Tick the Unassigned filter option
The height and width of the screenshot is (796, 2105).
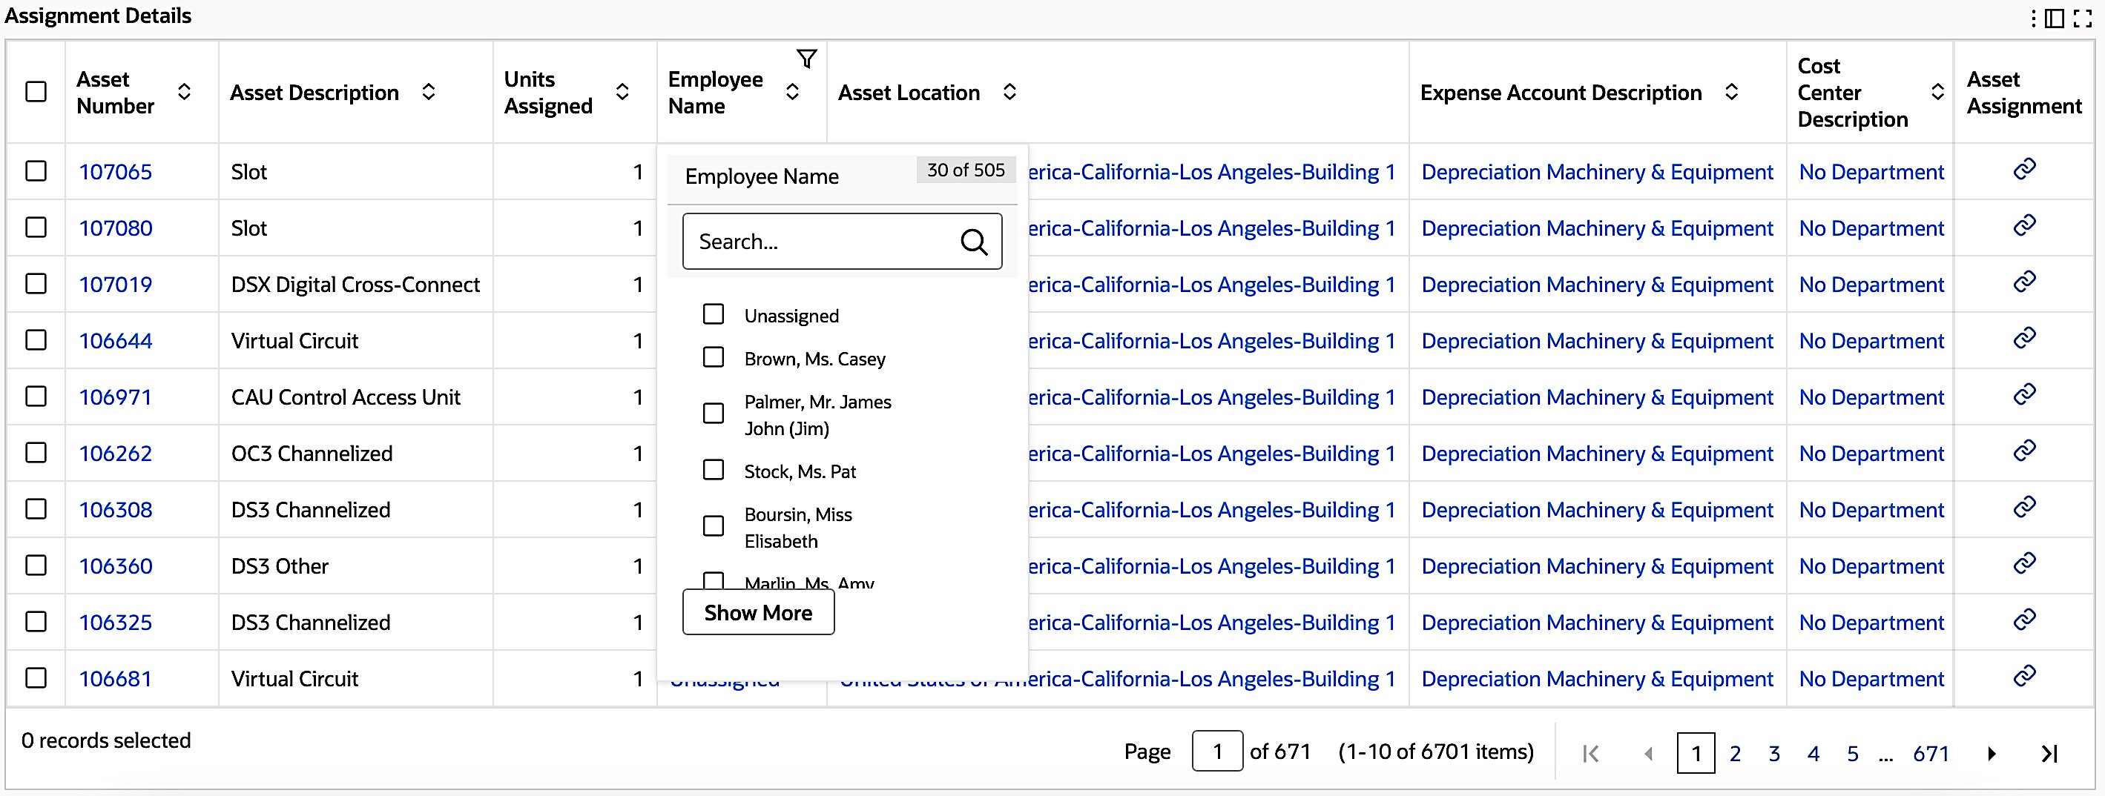[714, 314]
